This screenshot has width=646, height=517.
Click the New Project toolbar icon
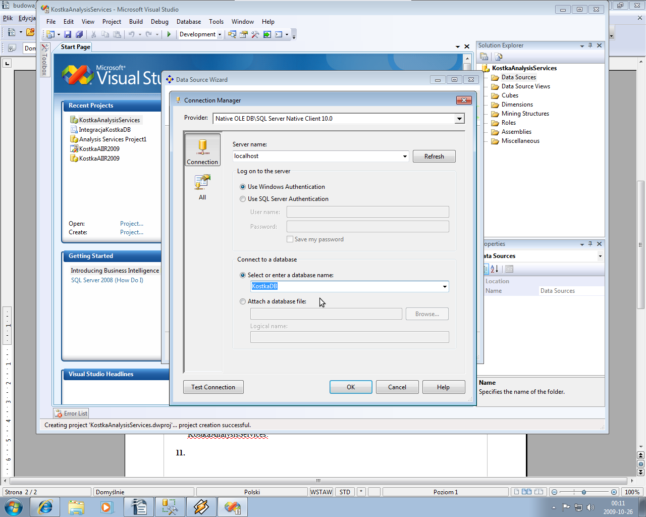[x=50, y=34]
